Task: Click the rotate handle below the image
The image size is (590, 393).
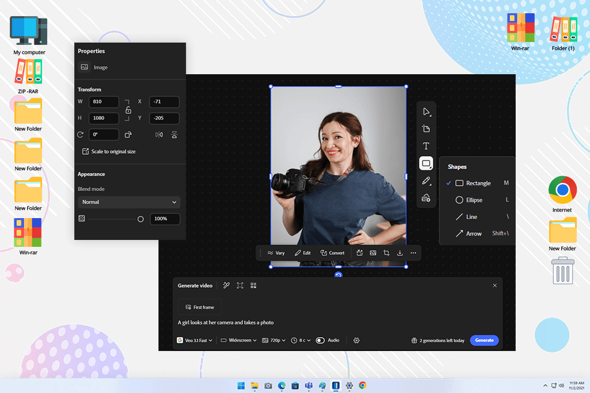Action: (x=338, y=275)
